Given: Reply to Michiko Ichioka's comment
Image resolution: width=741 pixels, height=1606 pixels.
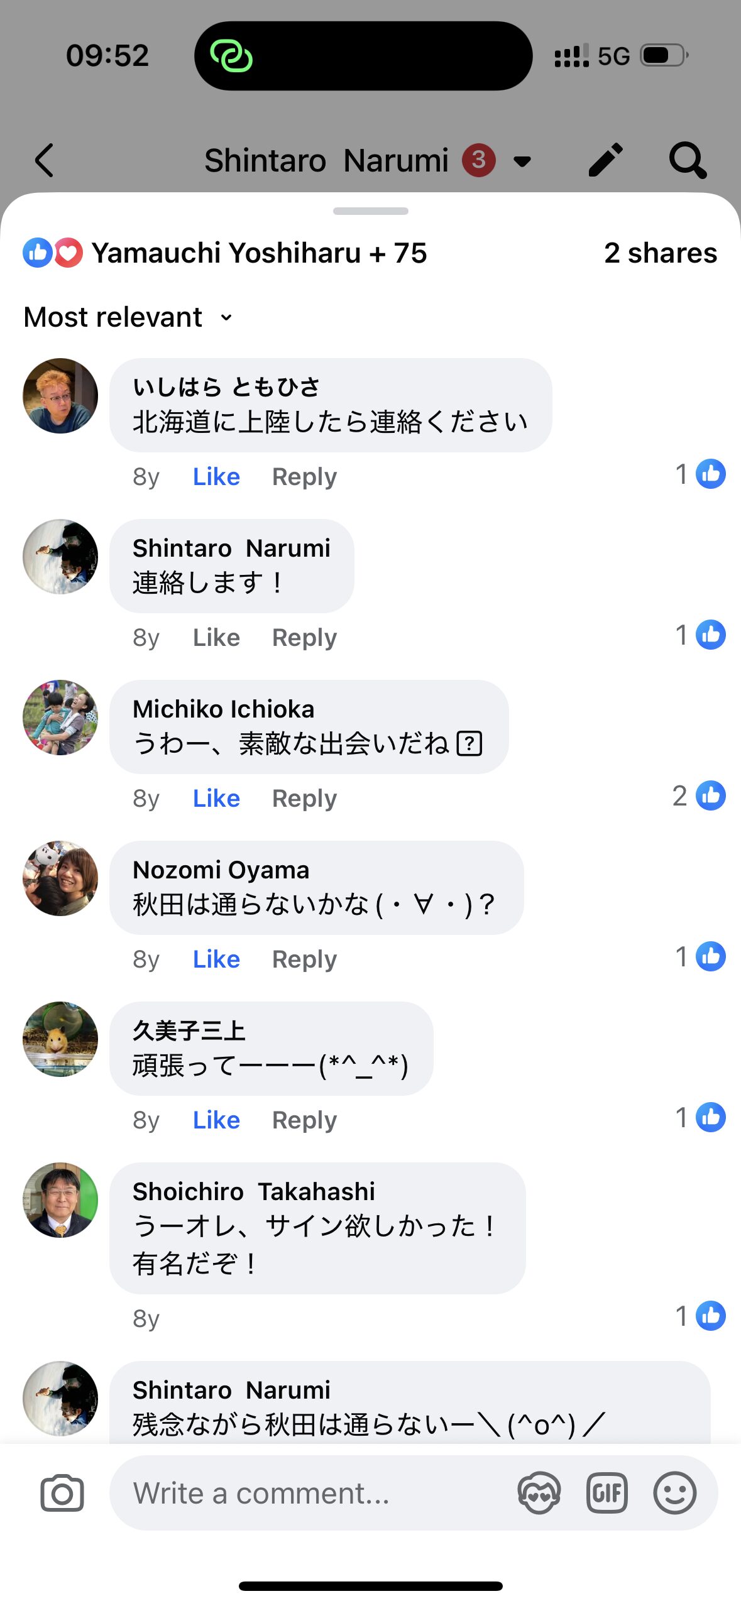Looking at the screenshot, I should (x=304, y=799).
